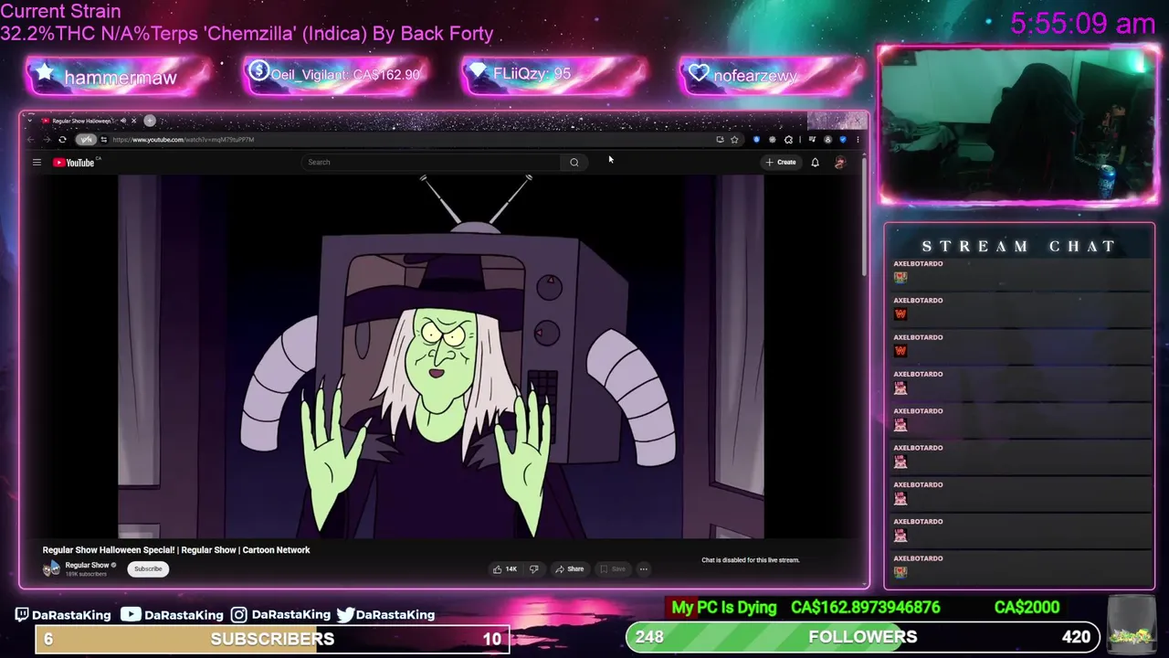Click the page vertical scrollbar

click(864, 219)
